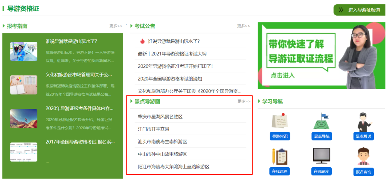The width and height of the screenshot is (392, 181).
Task: Open 江门市开平立园 guide map
Action: pyautogui.click(x=154, y=129)
